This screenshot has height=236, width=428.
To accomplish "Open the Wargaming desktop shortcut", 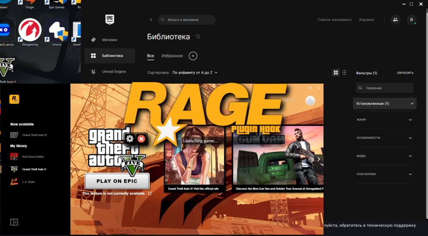I will click(x=30, y=32).
